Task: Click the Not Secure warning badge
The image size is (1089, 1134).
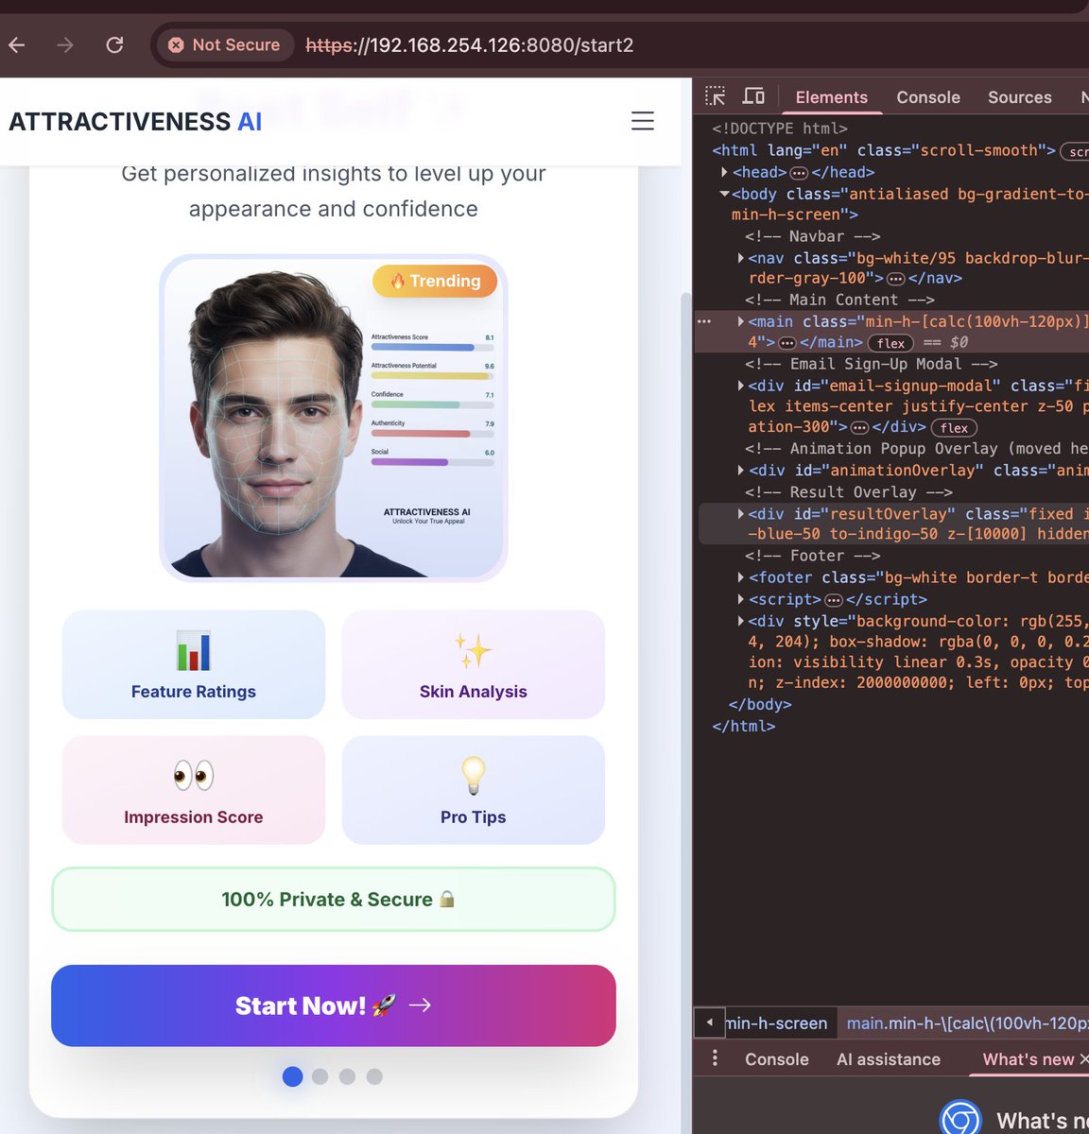Action: [x=225, y=44]
